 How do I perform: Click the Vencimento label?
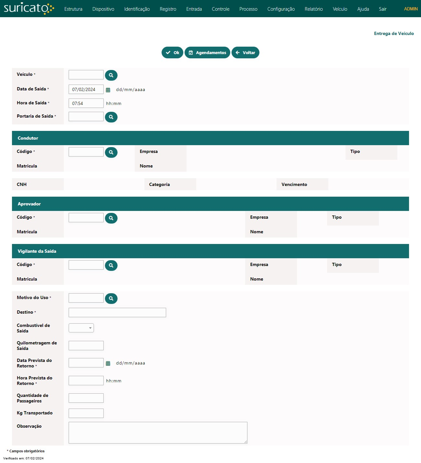pos(294,184)
